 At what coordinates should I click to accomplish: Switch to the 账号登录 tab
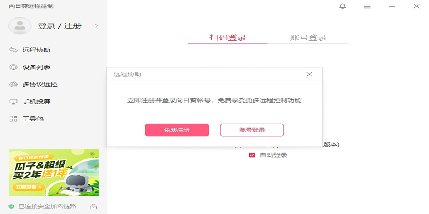(x=309, y=37)
